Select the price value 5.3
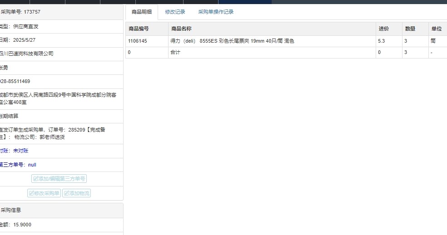This screenshot has width=447, height=235. click(x=382, y=41)
